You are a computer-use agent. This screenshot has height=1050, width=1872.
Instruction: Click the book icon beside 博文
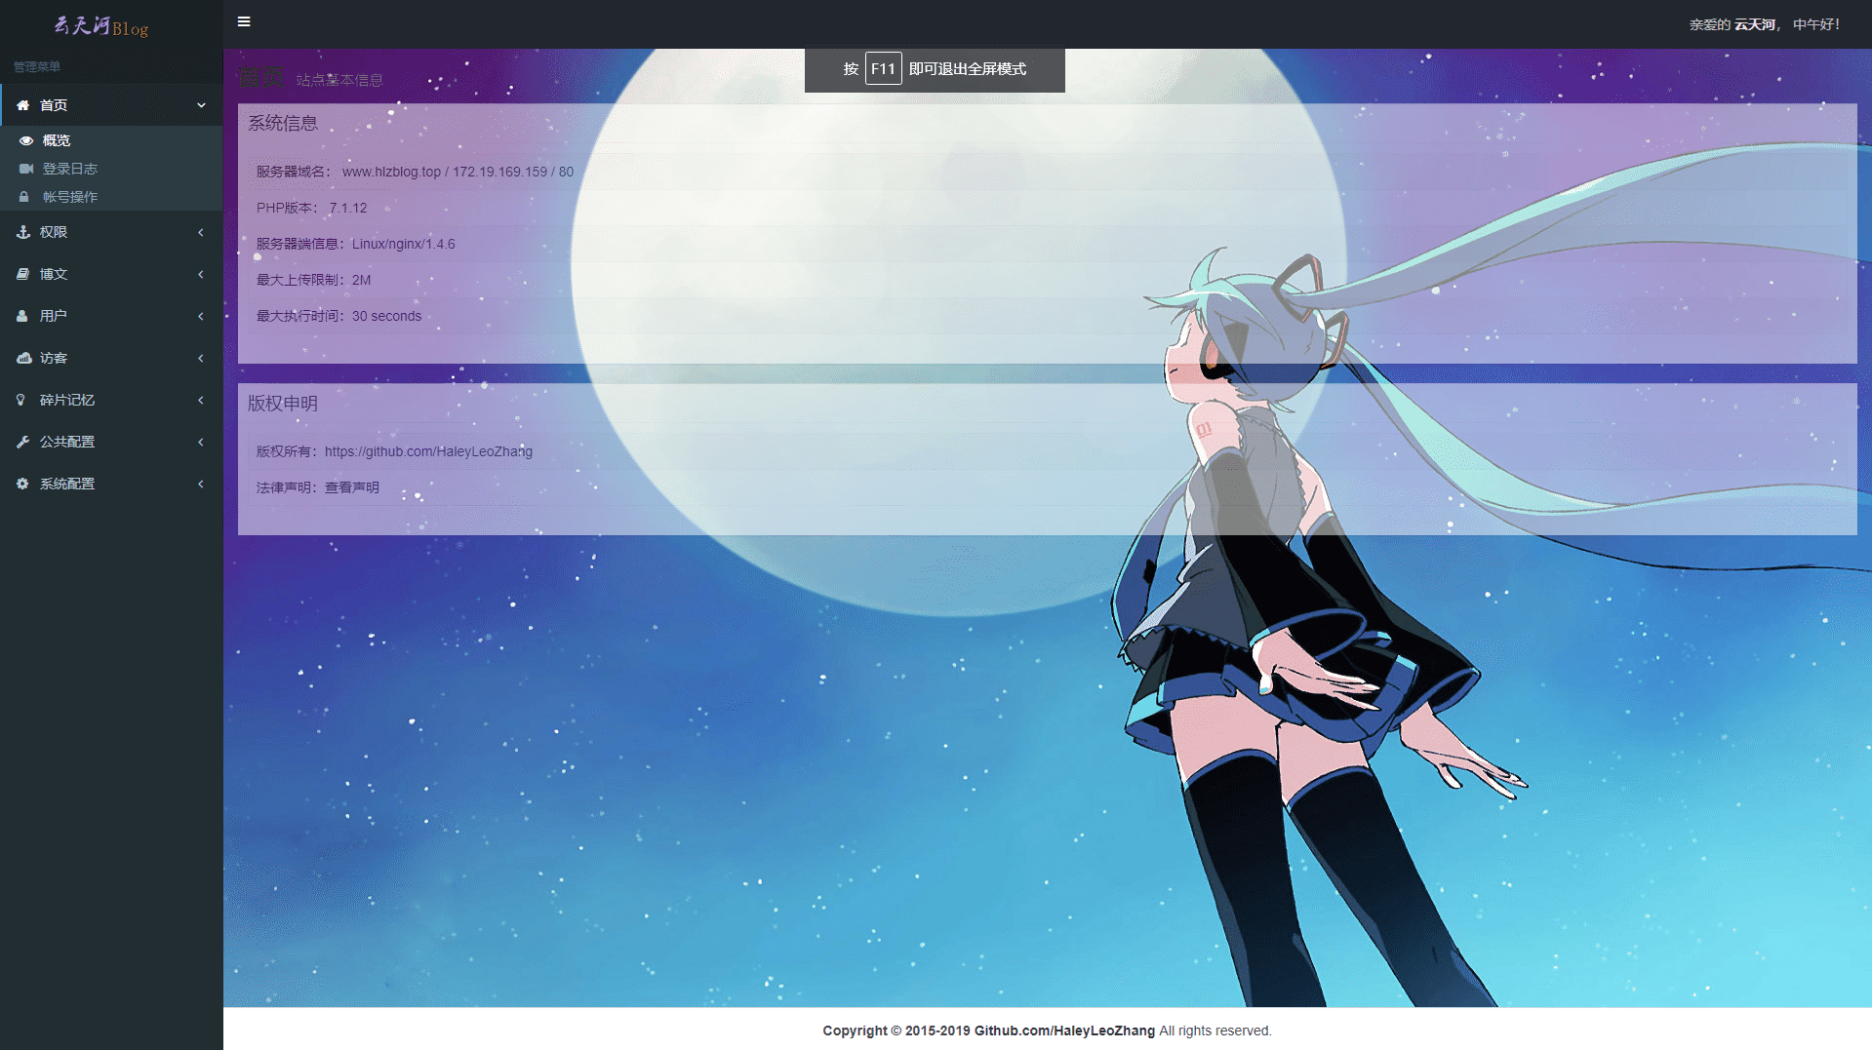click(x=22, y=274)
